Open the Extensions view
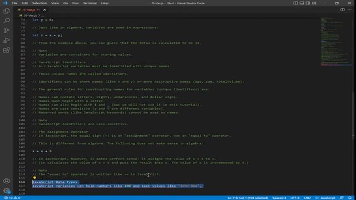This screenshot has width=356, height=200. (7, 50)
